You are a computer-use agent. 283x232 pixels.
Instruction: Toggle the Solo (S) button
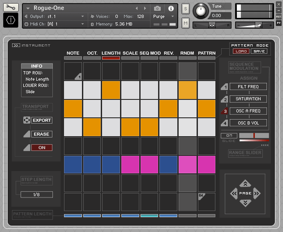(x=186, y=9)
